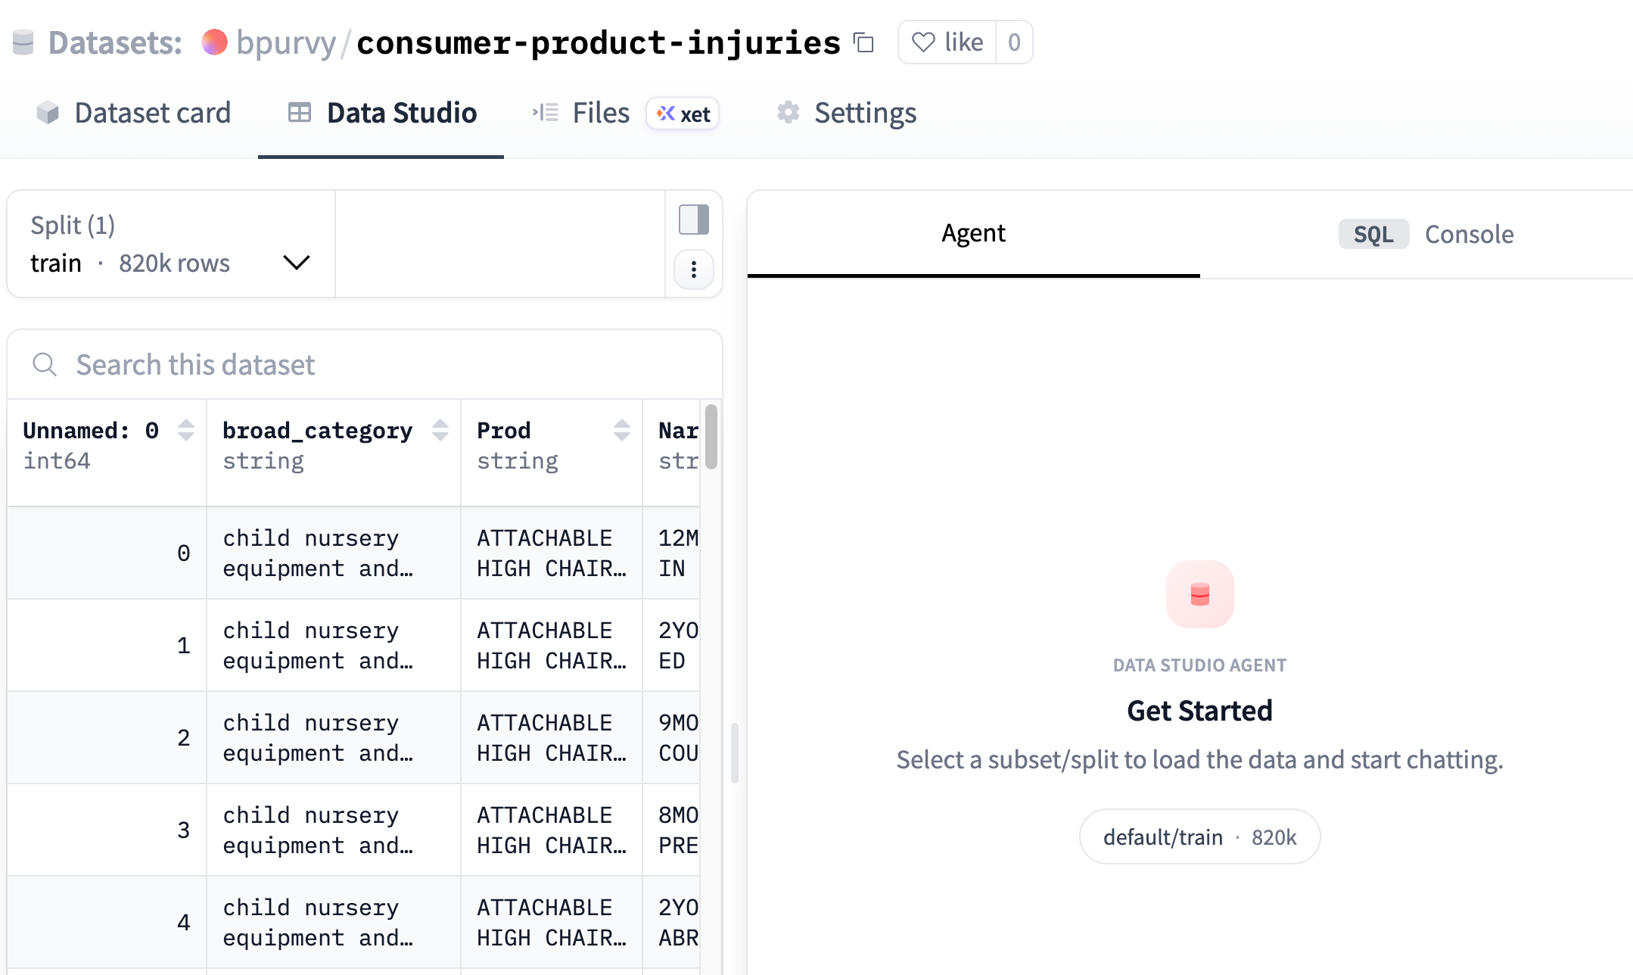Click the xet badge

pyautogui.click(x=683, y=114)
